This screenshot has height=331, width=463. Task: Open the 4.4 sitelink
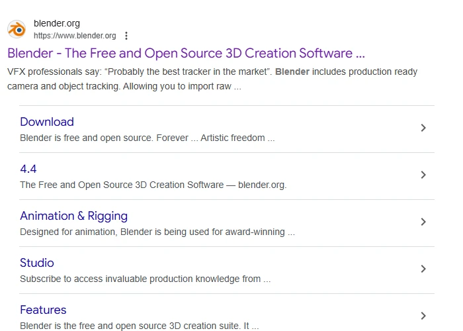click(x=28, y=169)
